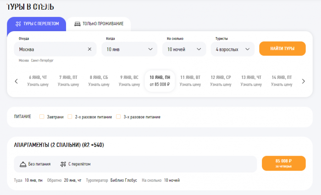Select date 11 янв, вт
The image size is (321, 195).
coord(190,81)
